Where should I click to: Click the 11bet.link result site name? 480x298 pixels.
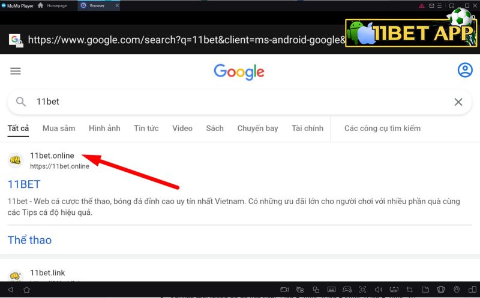(47, 273)
